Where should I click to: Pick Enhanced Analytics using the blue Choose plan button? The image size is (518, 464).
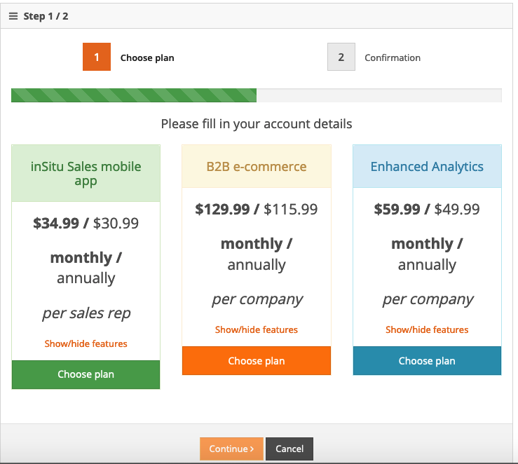point(427,361)
